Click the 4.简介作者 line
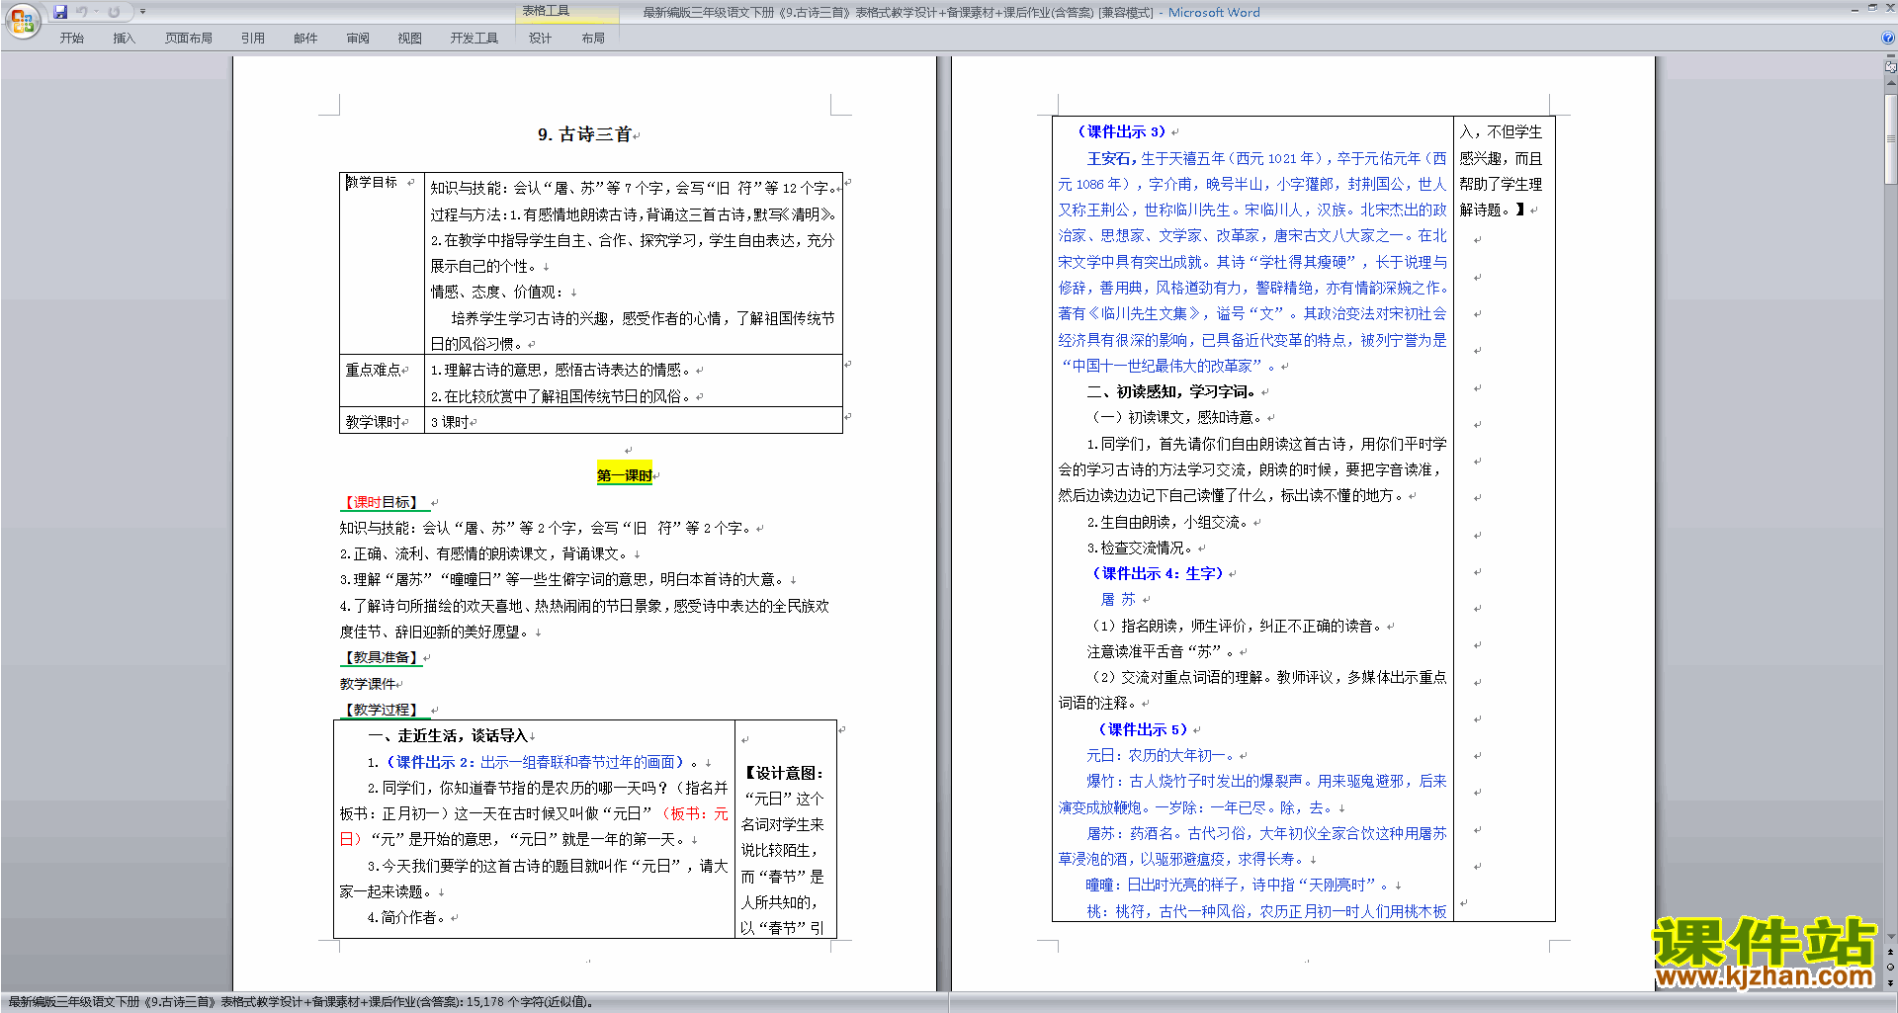The width and height of the screenshot is (1898, 1013). [x=407, y=917]
